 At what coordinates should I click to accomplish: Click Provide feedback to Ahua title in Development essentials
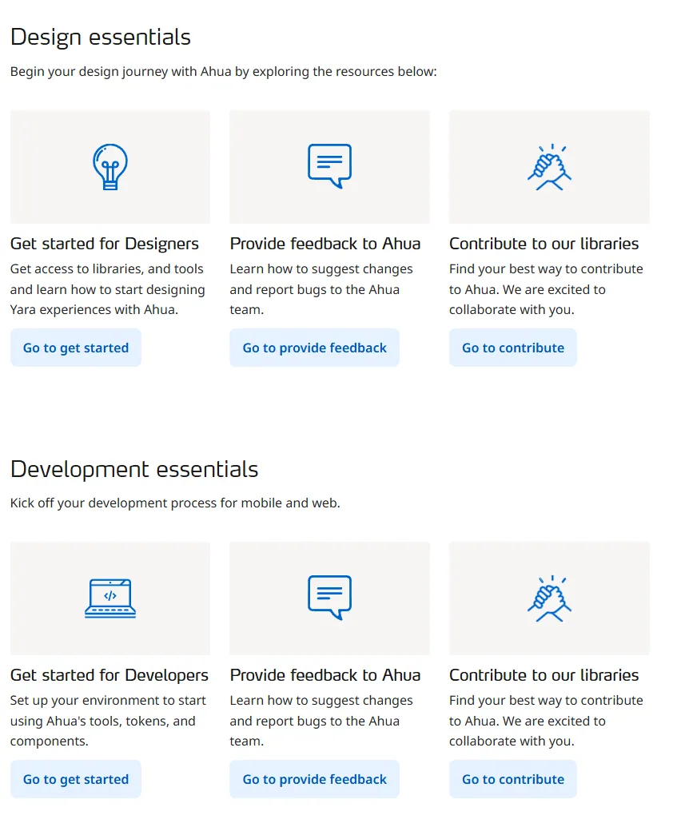[x=325, y=675]
